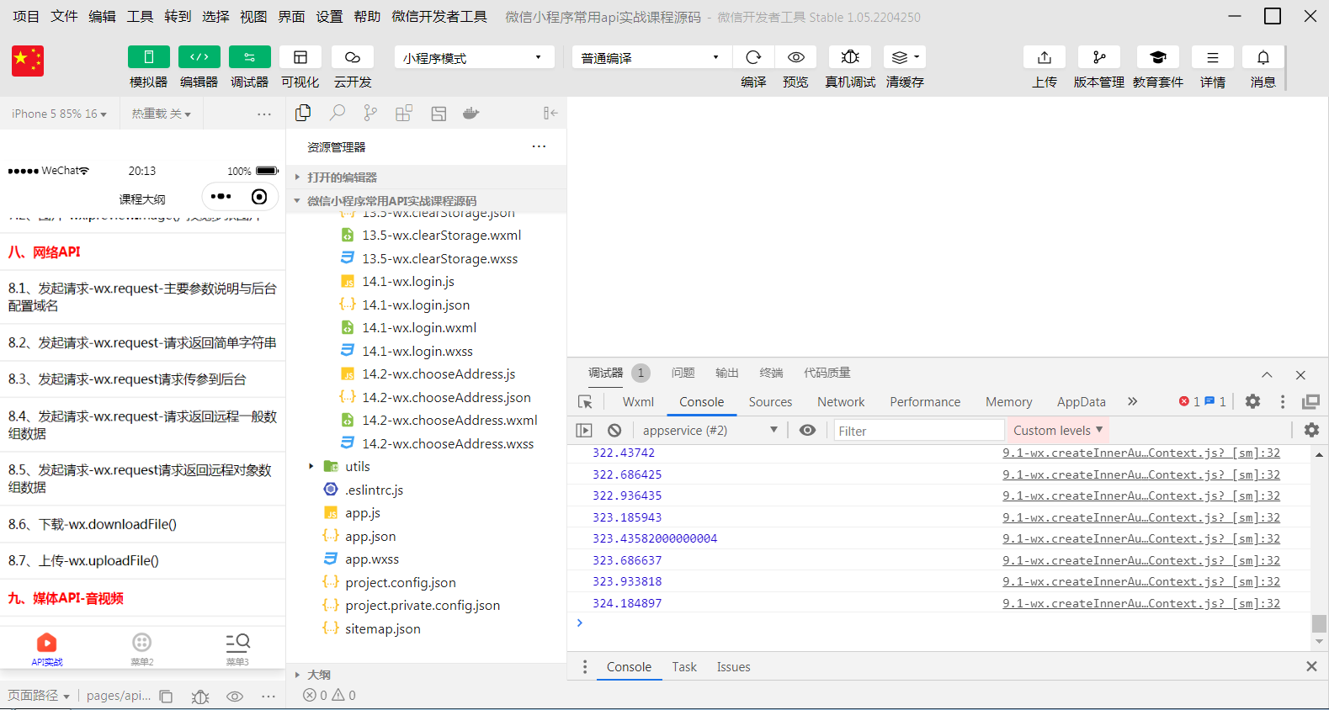Collapse the 微信小程序常用API实战课程源码 project tree
The height and width of the screenshot is (710, 1329).
pos(427,201)
